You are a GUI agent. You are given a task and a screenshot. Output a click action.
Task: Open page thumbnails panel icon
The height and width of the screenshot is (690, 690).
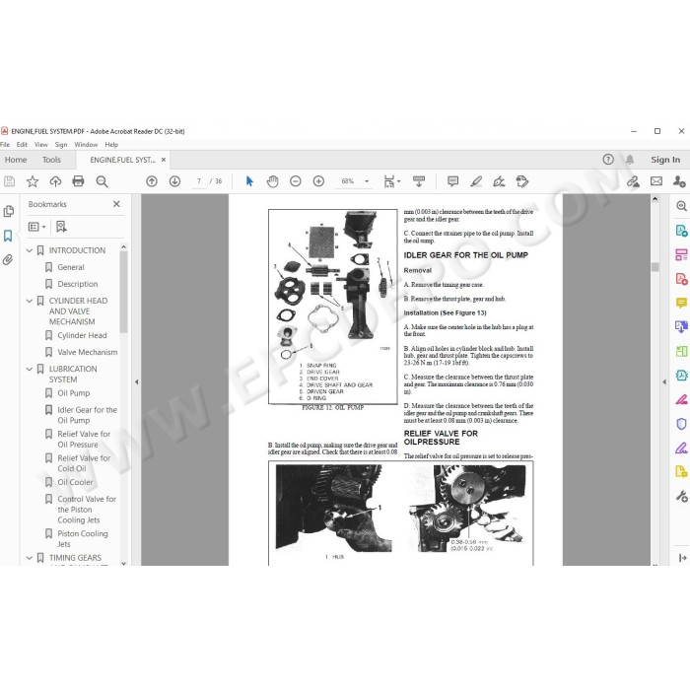click(8, 211)
